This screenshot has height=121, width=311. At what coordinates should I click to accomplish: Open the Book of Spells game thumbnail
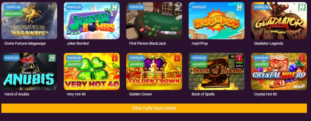[x=217, y=71]
